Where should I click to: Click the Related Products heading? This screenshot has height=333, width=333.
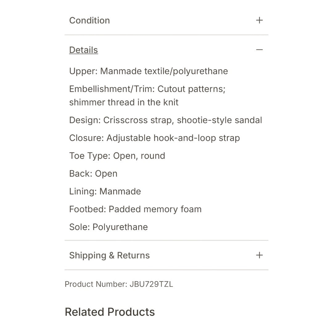point(110,312)
